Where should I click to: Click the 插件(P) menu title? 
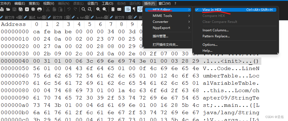pos(149,4)
